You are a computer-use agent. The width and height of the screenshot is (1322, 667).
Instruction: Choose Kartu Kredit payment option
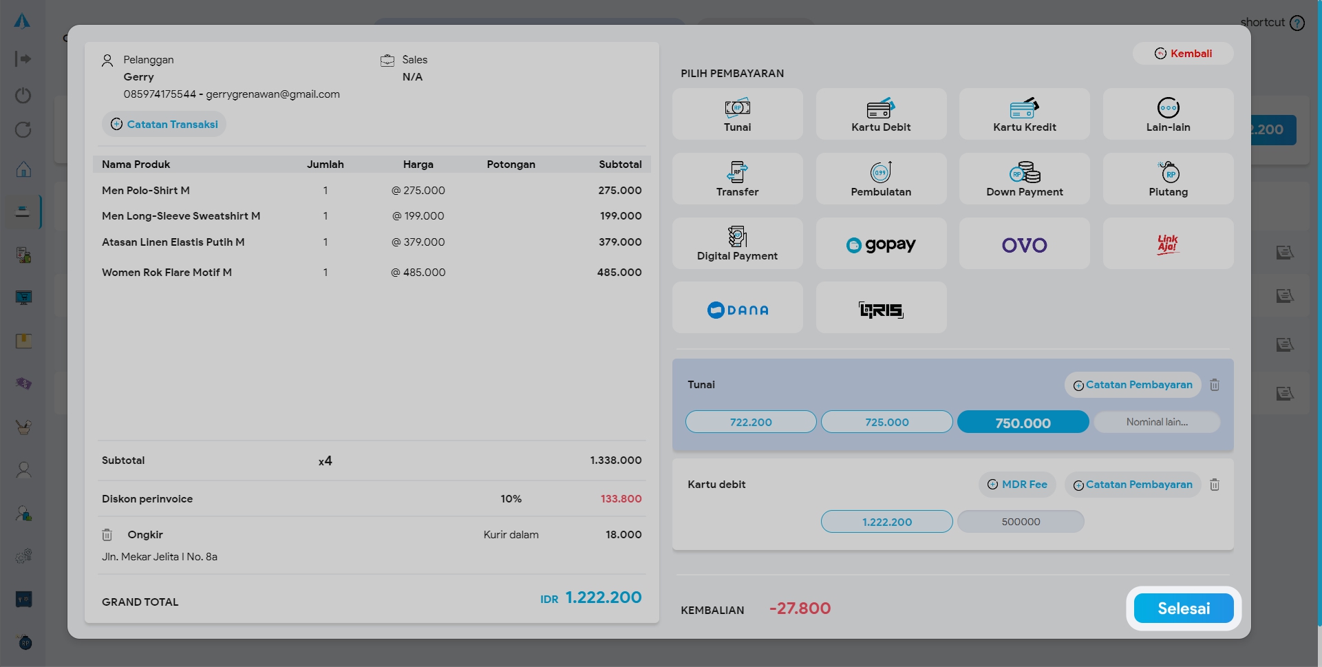click(x=1024, y=114)
